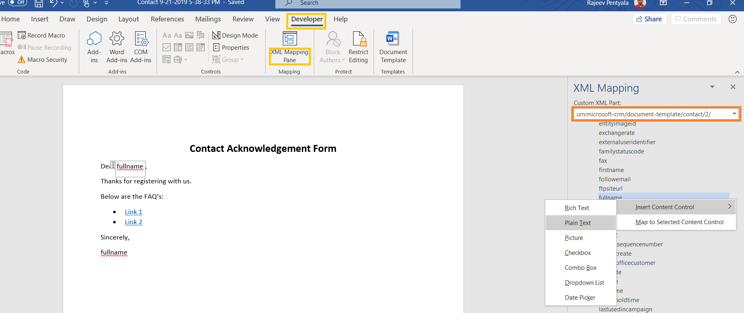Insert Building Block Gallery control icon
The width and height of the screenshot is (744, 313).
[201, 36]
